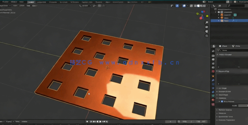Click the Scene Collection icon in outliner
The height and width of the screenshot is (125, 248).
tap(215, 9)
